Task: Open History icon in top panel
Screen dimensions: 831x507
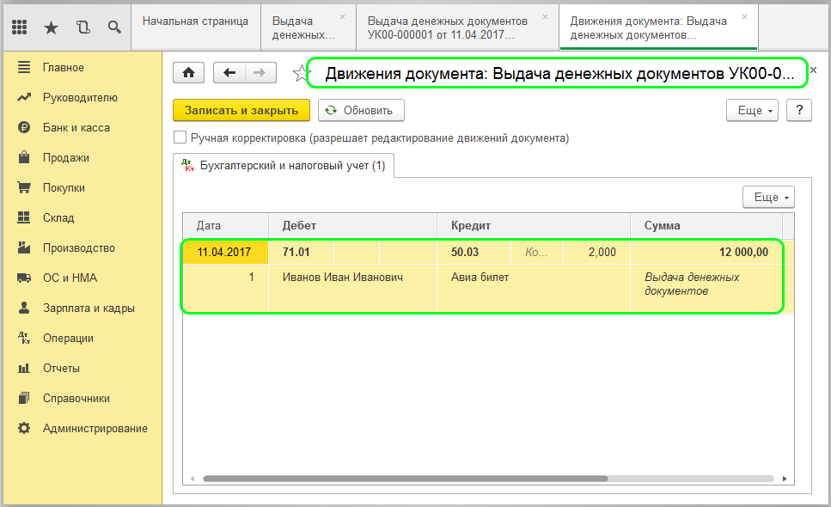Action: tap(82, 27)
